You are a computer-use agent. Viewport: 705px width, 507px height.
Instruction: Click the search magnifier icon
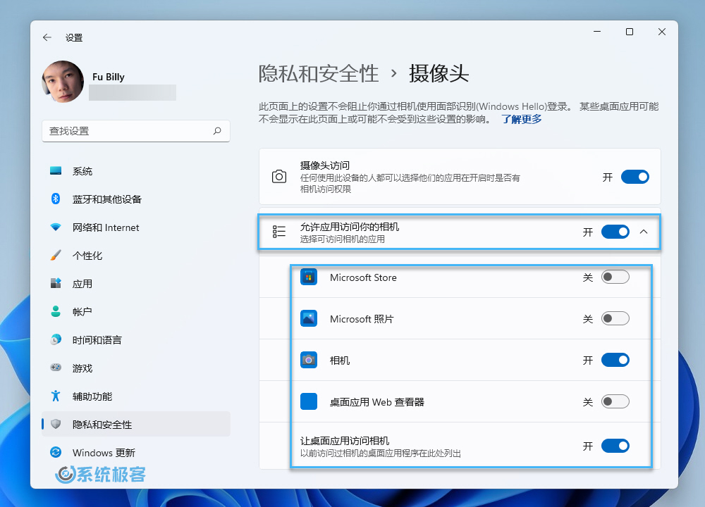[217, 131]
